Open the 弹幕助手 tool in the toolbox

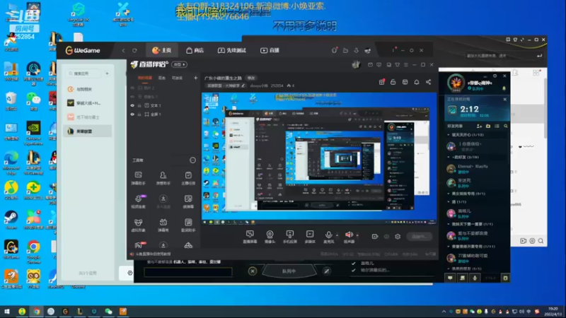point(138,178)
